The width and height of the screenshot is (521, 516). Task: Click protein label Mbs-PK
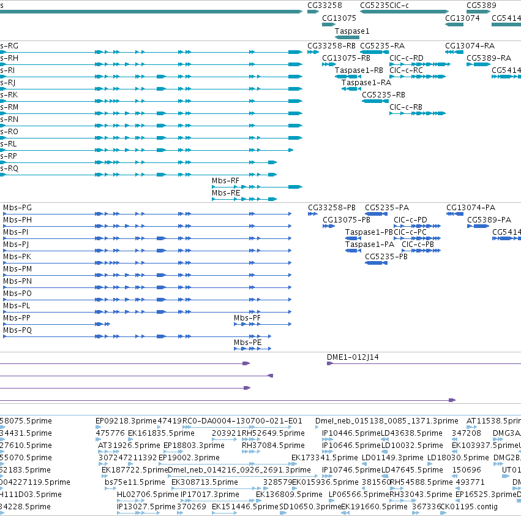pos(17,257)
